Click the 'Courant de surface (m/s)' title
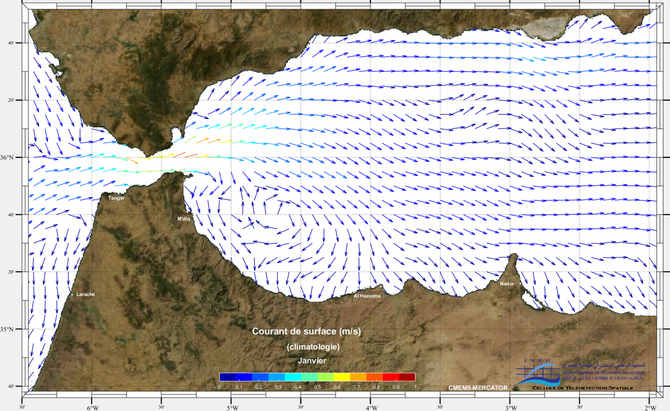Viewport: 670px width, 411px height. click(306, 332)
